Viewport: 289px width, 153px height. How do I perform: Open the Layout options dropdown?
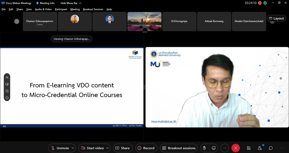click(x=276, y=18)
